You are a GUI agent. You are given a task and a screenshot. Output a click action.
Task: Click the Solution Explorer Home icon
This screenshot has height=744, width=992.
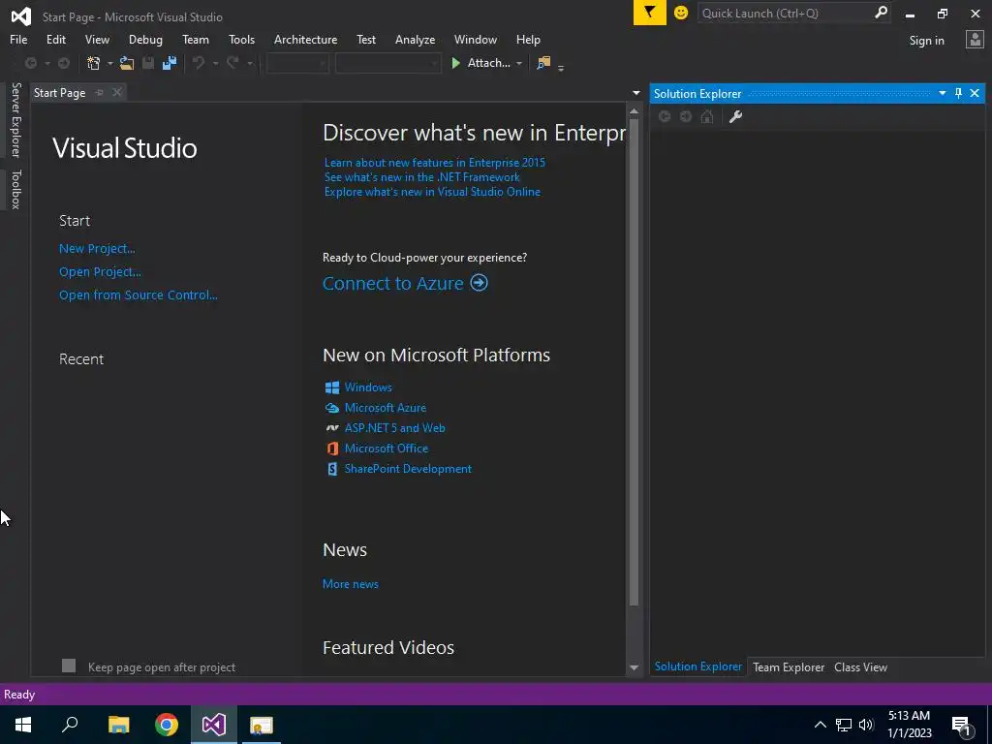pos(706,116)
